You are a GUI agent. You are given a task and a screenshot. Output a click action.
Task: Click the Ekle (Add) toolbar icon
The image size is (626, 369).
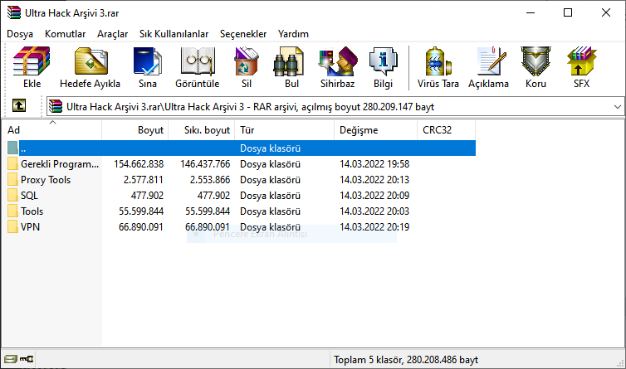click(x=32, y=61)
